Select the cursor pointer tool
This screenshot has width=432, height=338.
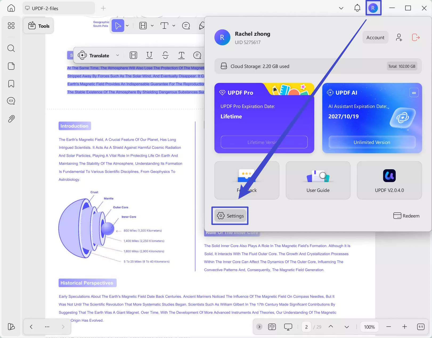click(x=118, y=26)
